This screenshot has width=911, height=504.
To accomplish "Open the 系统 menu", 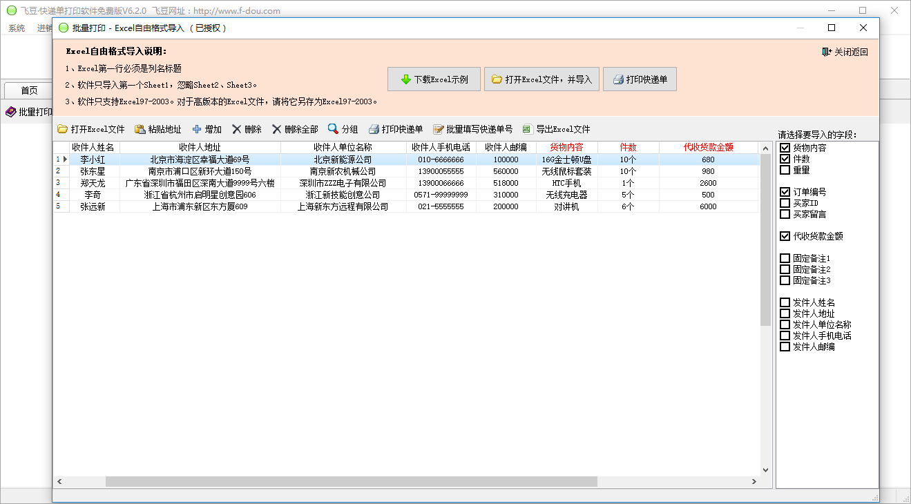I will tap(17, 28).
